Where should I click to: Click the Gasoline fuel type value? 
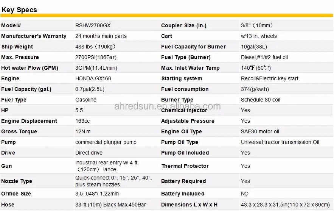(86, 100)
